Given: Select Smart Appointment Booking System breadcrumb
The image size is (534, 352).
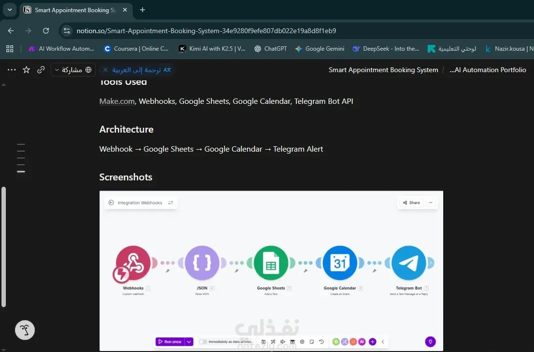Looking at the screenshot, I should [x=383, y=70].
